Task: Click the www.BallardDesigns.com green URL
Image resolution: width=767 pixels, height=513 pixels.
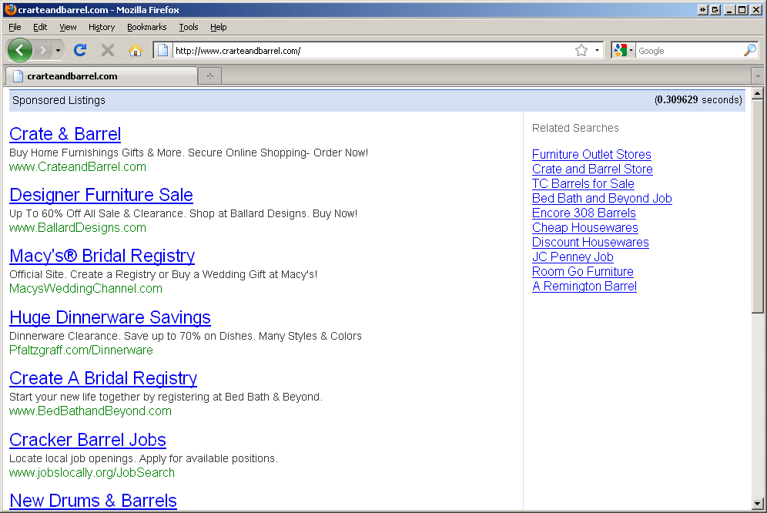Action: 78,228
